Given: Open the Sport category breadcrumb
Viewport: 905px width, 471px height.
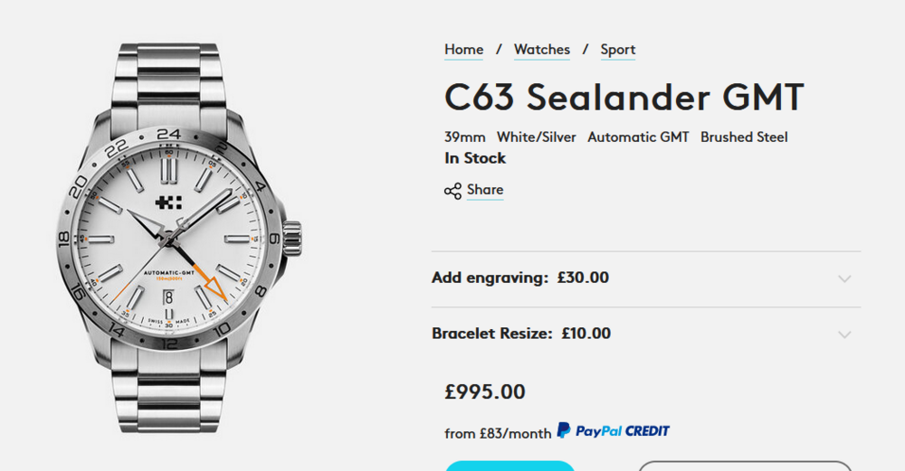Looking at the screenshot, I should point(618,50).
